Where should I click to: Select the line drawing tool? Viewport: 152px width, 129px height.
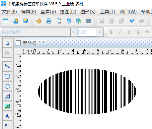click(x=7, y=66)
